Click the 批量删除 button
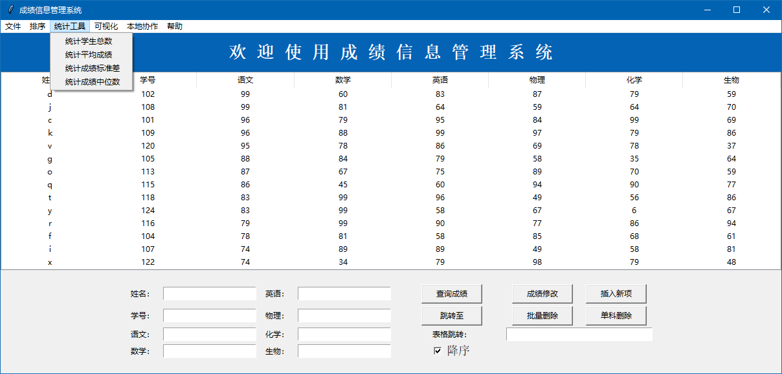Image resolution: width=782 pixels, height=374 pixels. [x=542, y=316]
